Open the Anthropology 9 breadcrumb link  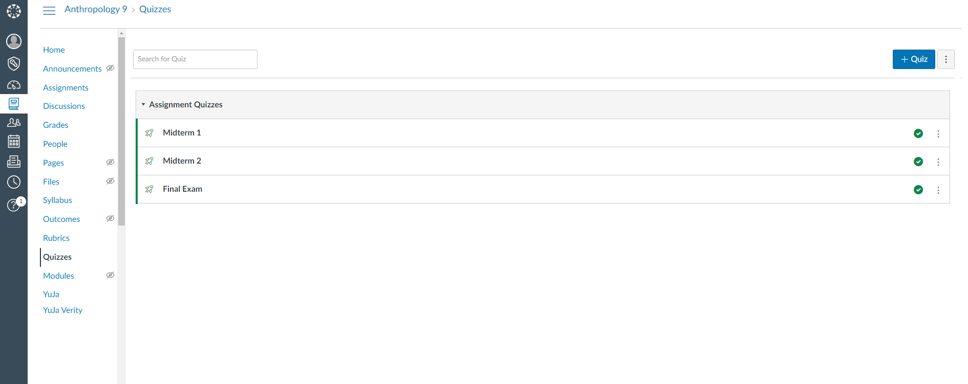(x=96, y=9)
